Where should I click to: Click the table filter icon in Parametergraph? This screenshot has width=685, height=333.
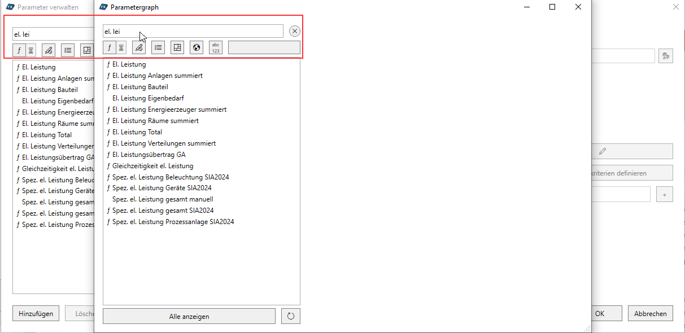pos(177,47)
